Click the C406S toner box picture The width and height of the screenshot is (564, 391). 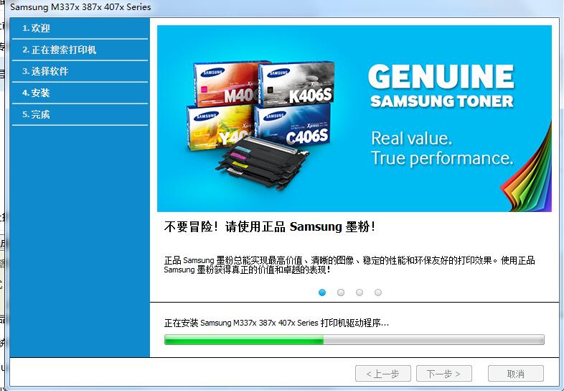(293, 125)
